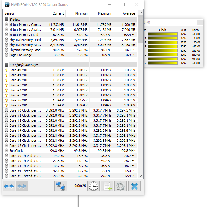The width and height of the screenshot is (212, 207).
Task: Click the vertical scrollbar thumb
Action: tap(141, 29)
